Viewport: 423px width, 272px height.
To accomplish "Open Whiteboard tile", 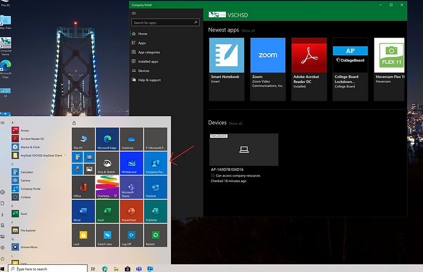I will click(x=131, y=163).
